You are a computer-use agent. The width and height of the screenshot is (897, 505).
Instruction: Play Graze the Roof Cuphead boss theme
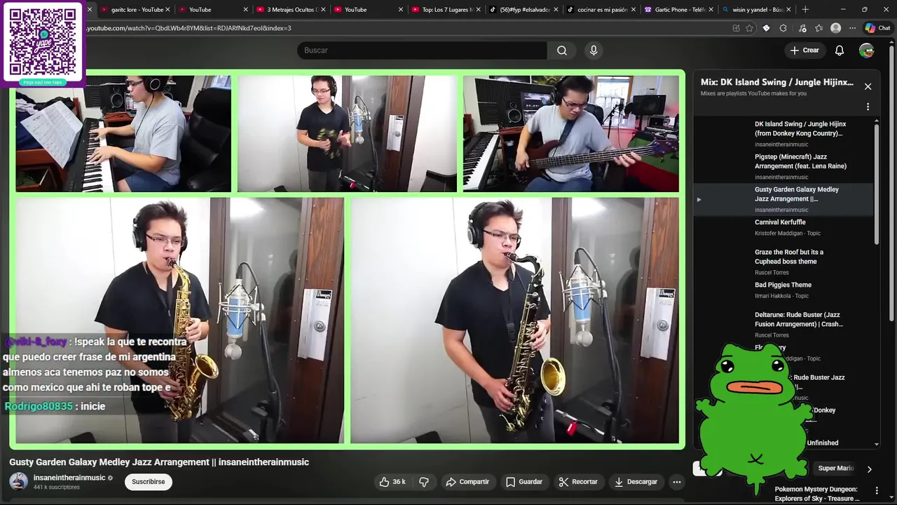coord(783,262)
